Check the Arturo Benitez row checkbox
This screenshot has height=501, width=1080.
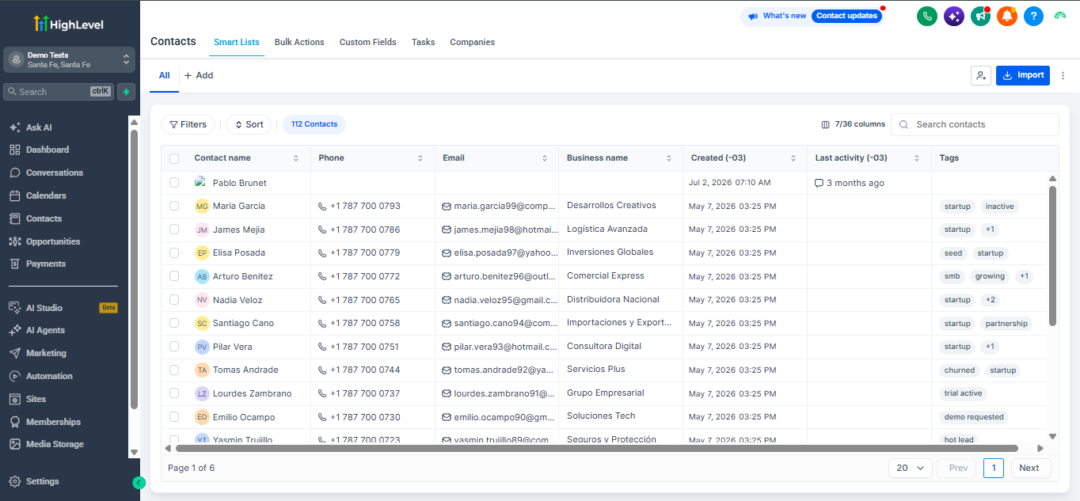[174, 276]
